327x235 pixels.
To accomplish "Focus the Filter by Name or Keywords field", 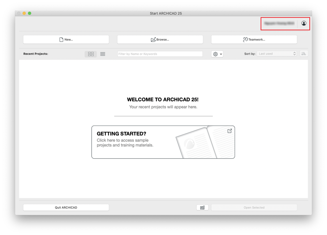I will point(160,54).
